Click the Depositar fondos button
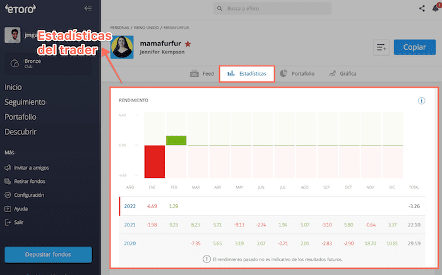This screenshot has width=442, height=275. tap(48, 255)
